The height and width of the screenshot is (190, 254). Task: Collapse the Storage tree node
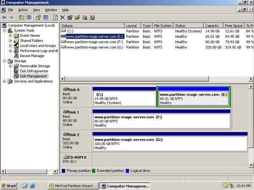pos(5,61)
